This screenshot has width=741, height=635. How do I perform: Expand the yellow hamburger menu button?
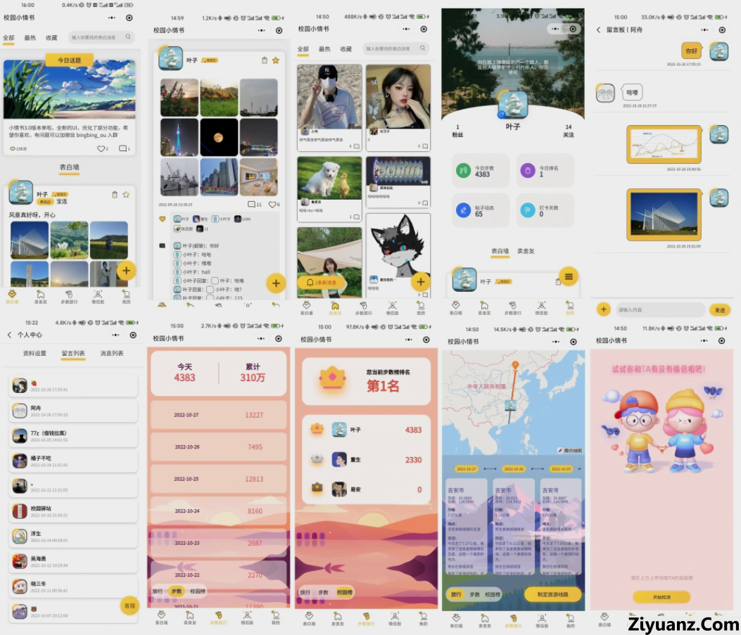coord(569,276)
